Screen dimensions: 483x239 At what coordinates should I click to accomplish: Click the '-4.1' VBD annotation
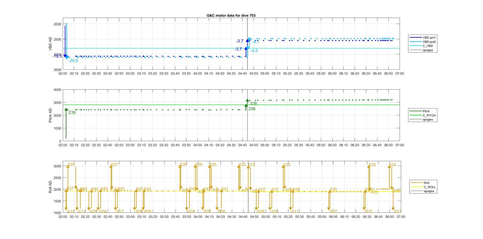(256, 42)
